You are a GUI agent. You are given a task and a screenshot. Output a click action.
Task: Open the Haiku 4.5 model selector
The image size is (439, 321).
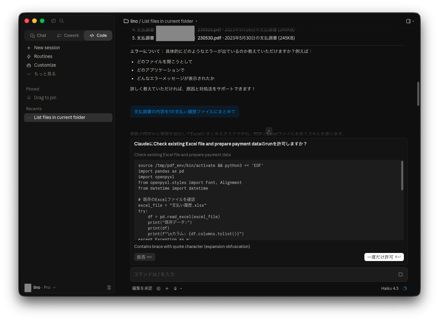coord(390,288)
